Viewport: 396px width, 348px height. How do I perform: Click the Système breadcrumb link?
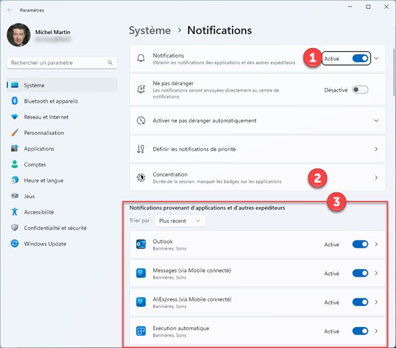pos(150,30)
